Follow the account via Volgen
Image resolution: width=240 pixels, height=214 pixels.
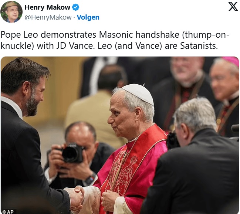click(88, 17)
